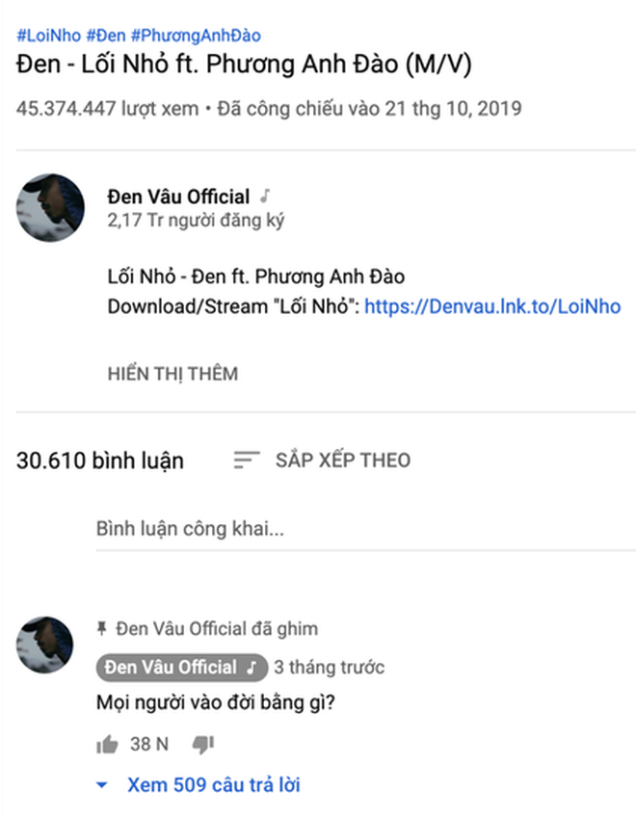Click the sort lines icon beside comments count
Screen dimensions: 636x817
[247, 461]
